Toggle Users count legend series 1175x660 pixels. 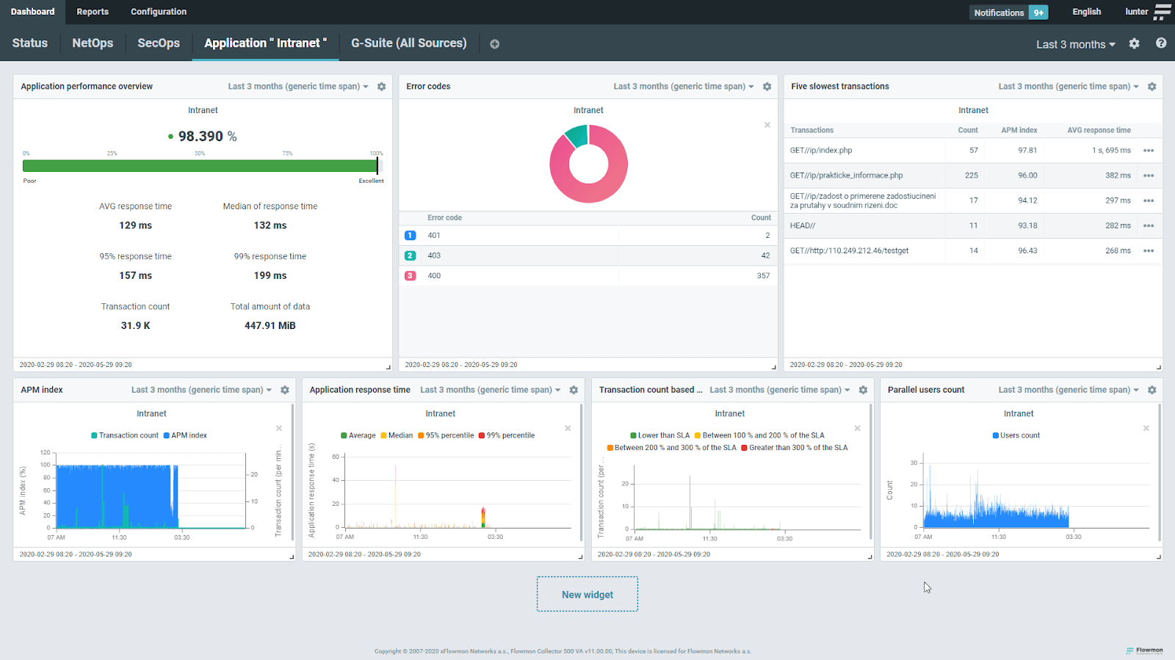(1016, 435)
